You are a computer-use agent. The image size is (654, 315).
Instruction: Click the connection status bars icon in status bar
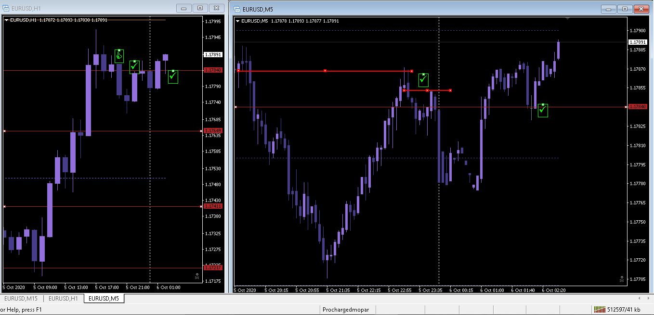click(600, 309)
